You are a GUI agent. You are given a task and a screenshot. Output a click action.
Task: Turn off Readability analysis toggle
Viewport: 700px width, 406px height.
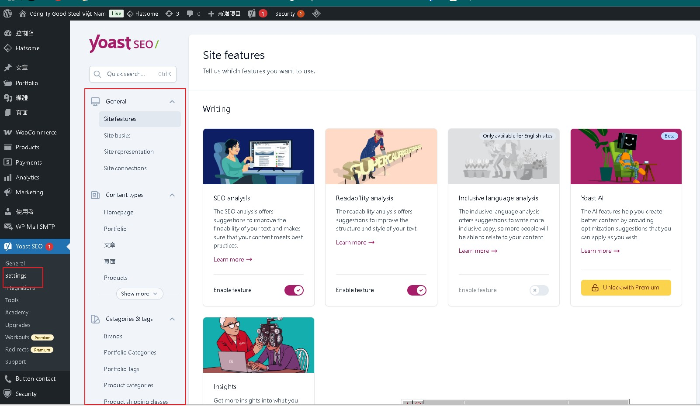pos(416,290)
